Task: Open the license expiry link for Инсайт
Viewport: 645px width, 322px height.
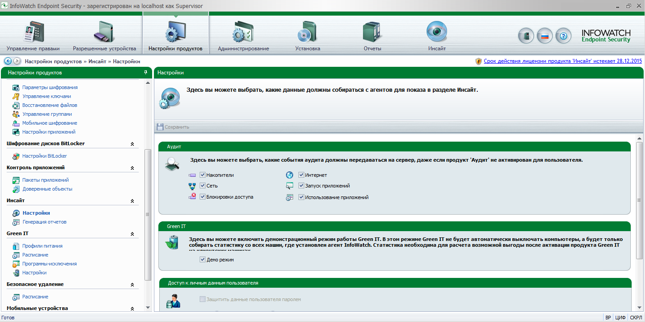Action: (563, 61)
